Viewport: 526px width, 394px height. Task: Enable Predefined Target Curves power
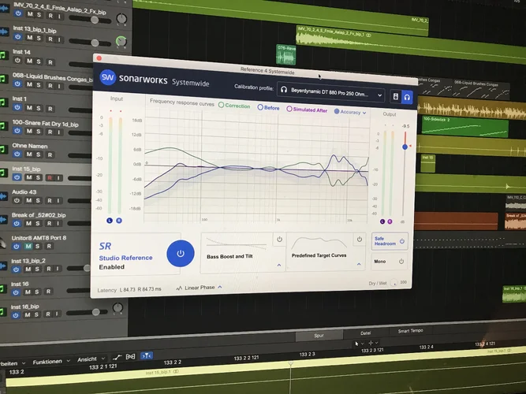click(360, 239)
